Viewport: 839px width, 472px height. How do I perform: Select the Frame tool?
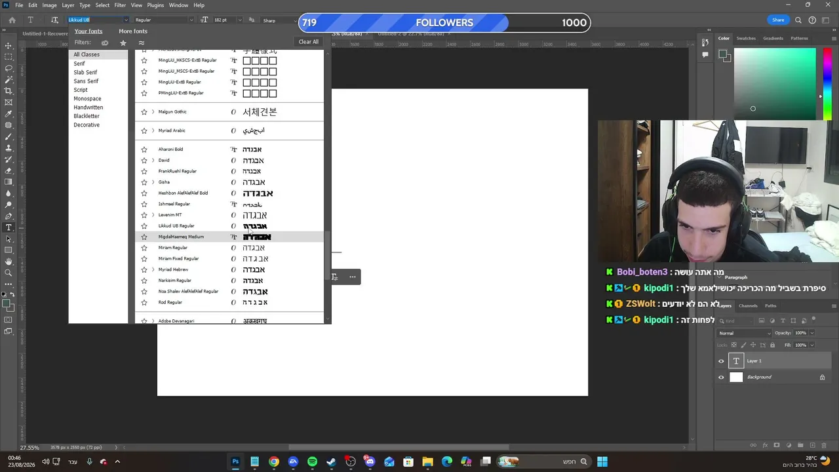point(9,102)
